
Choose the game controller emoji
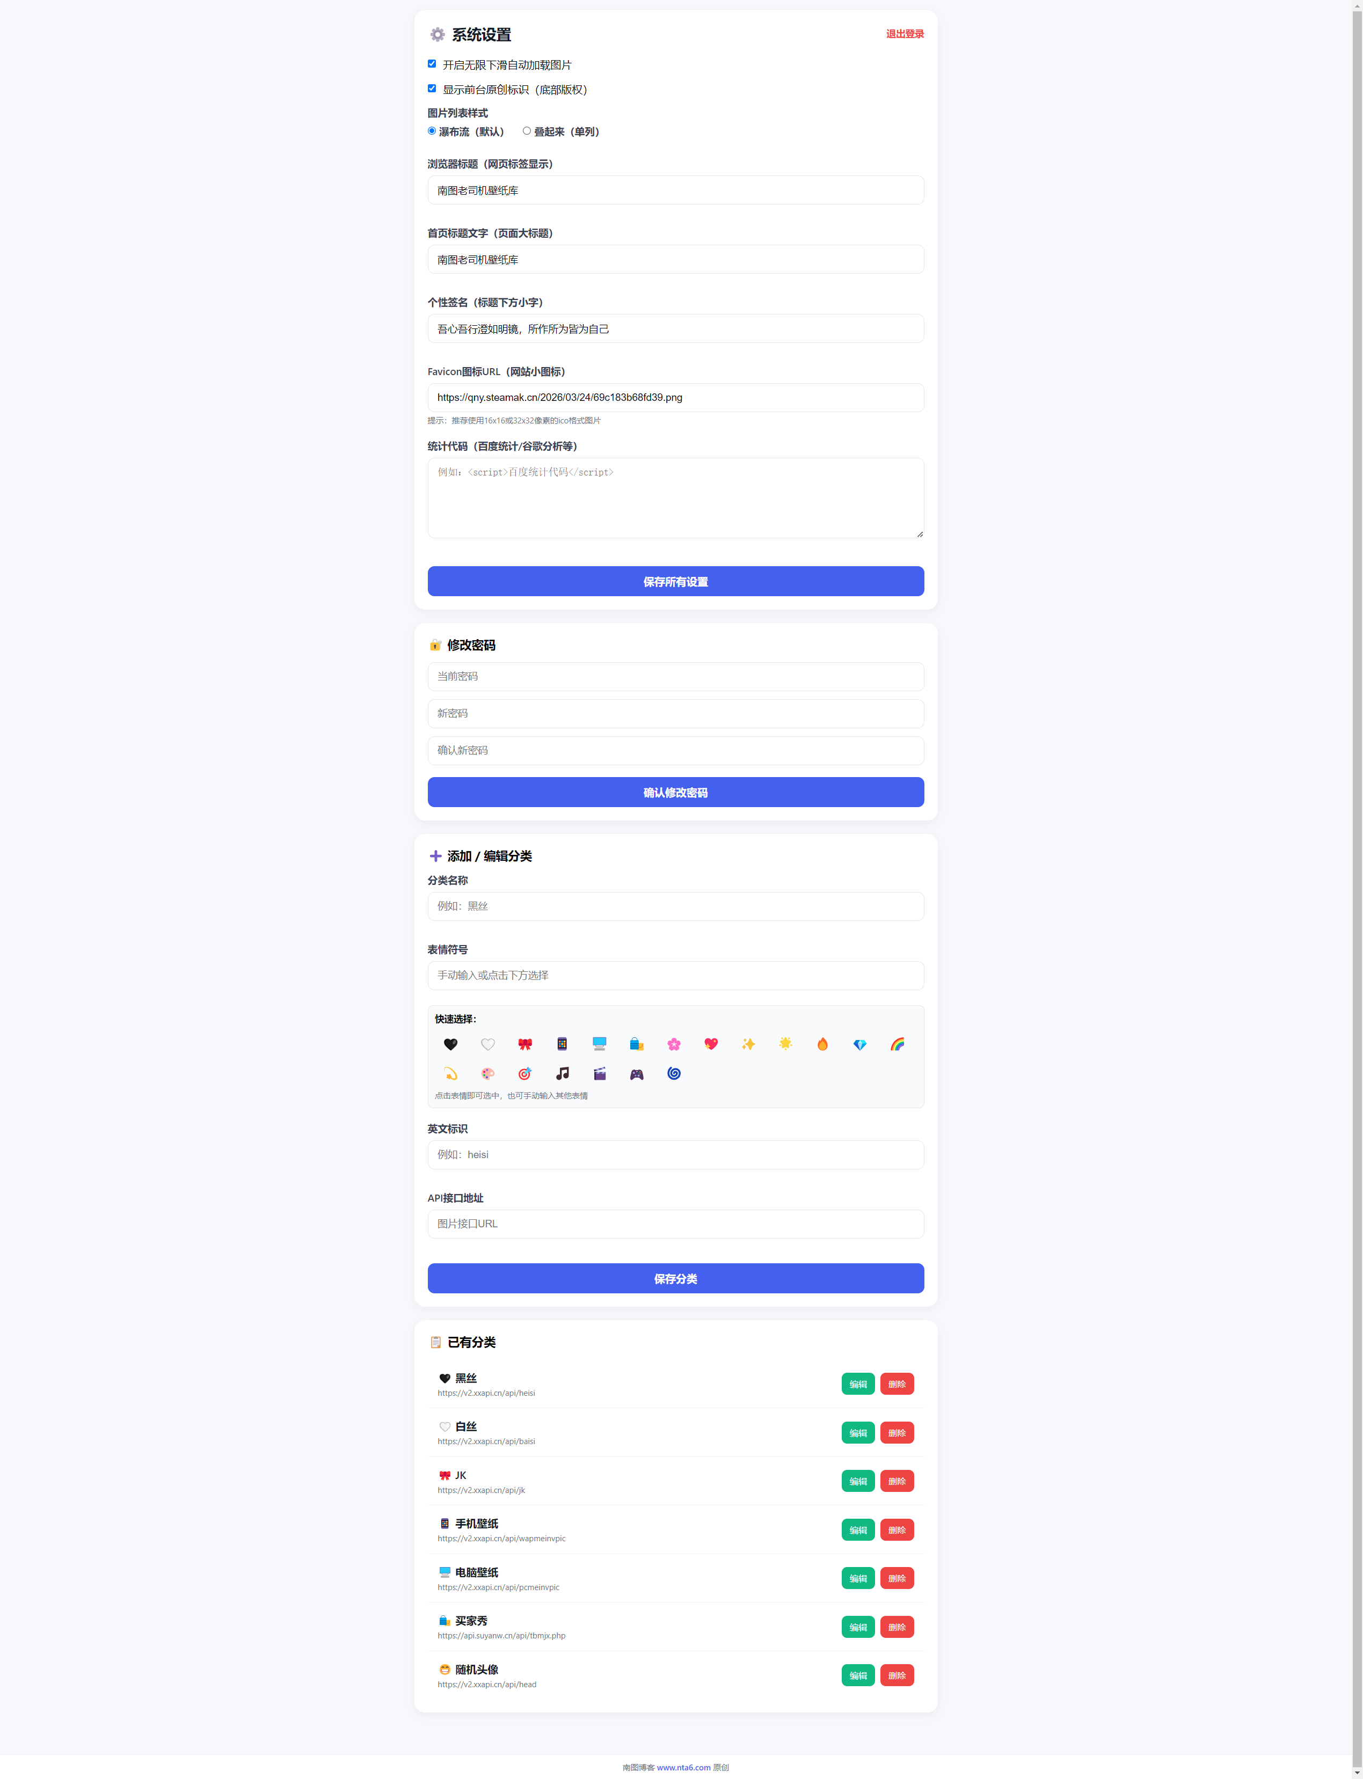tap(636, 1073)
